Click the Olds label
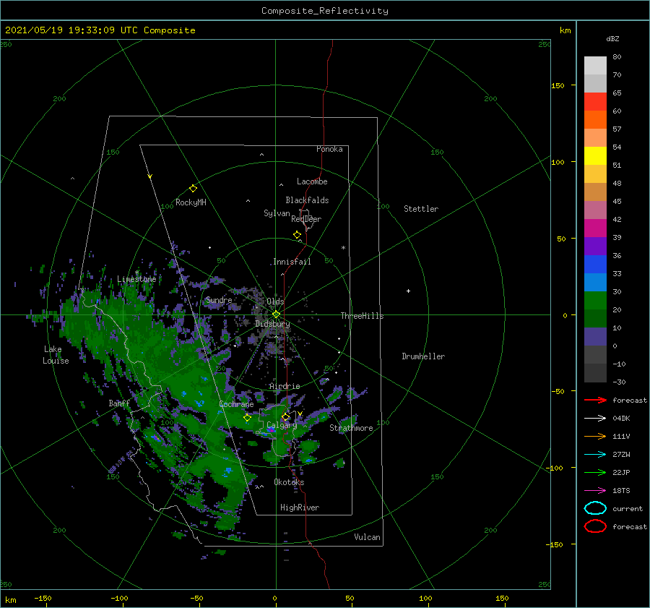650x608 pixels. tap(275, 301)
